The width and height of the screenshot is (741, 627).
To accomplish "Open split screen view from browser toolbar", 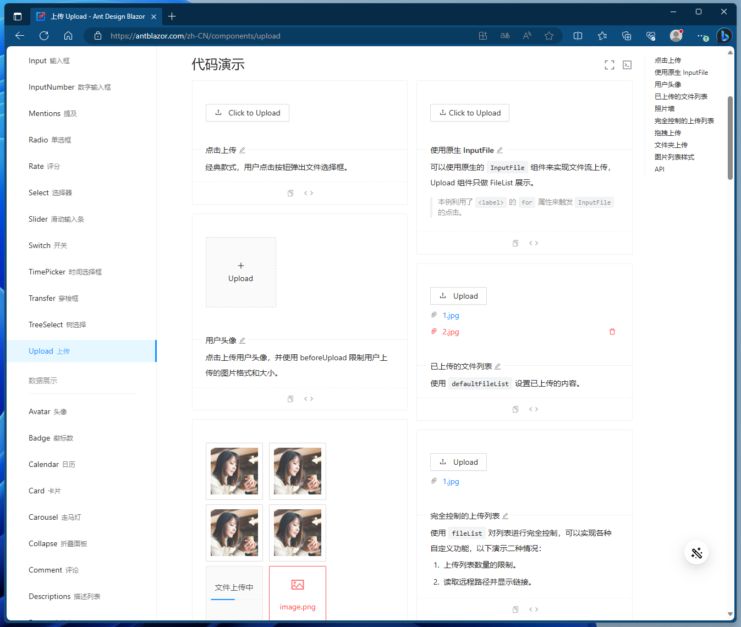I will [x=578, y=36].
